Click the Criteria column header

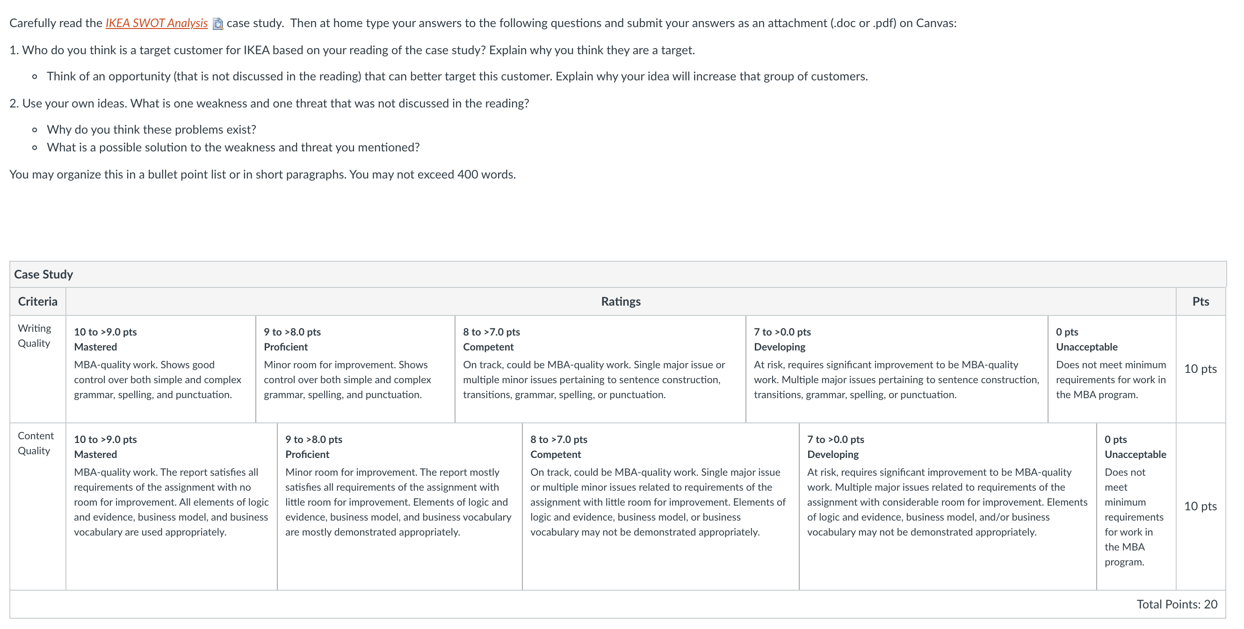click(x=38, y=301)
